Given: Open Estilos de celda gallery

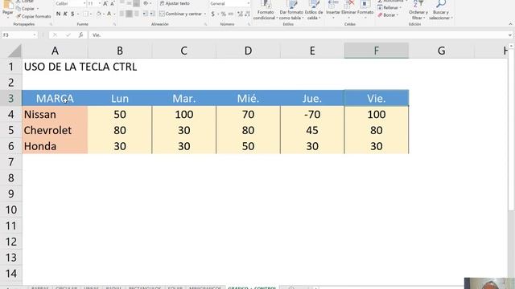Looking at the screenshot, I should coord(314,10).
